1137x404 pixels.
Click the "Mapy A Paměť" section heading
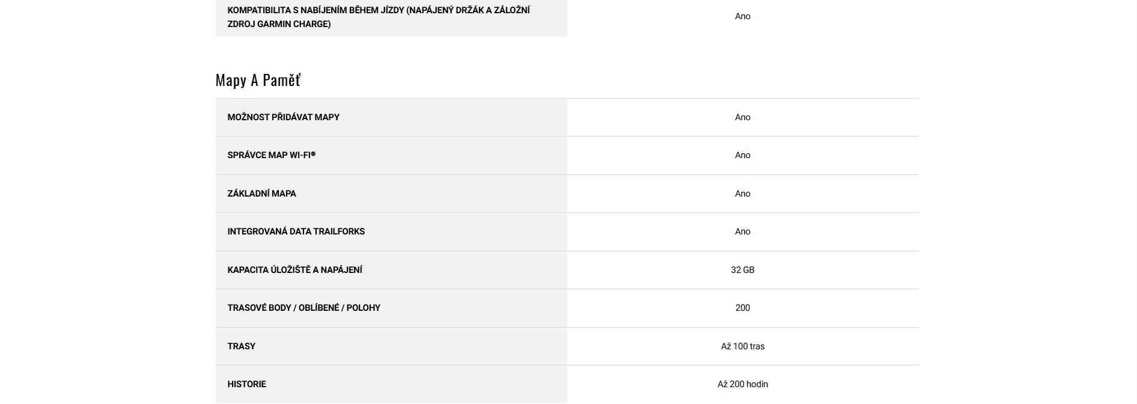pyautogui.click(x=258, y=81)
